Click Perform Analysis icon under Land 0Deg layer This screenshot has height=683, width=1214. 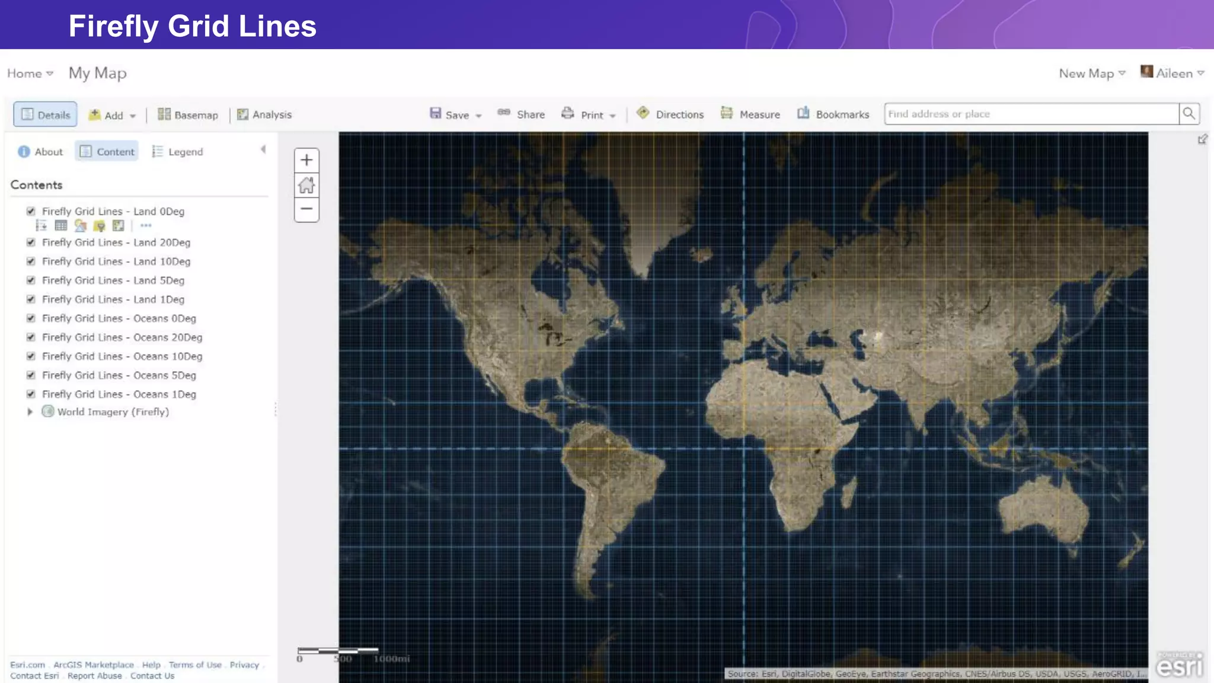119,226
